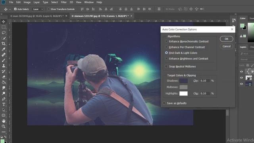
Task: Click the Photoshop app logo
Action: pyautogui.click(x=3, y=2)
